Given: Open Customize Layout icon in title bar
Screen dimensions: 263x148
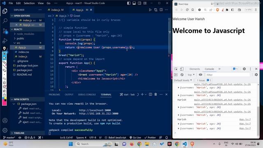Looking at the screenshot, I should [x=145, y=3].
